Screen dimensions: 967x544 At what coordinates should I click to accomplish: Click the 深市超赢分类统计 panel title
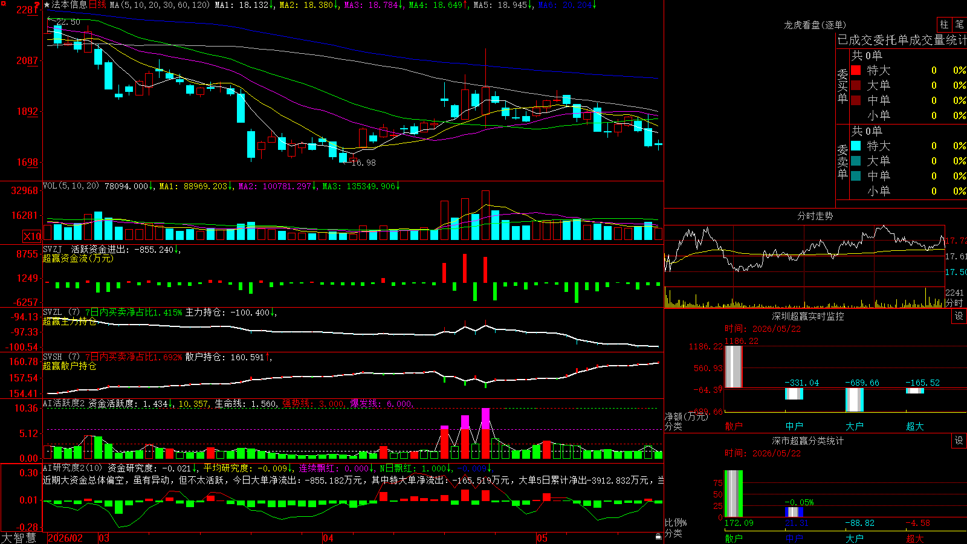[807, 441]
